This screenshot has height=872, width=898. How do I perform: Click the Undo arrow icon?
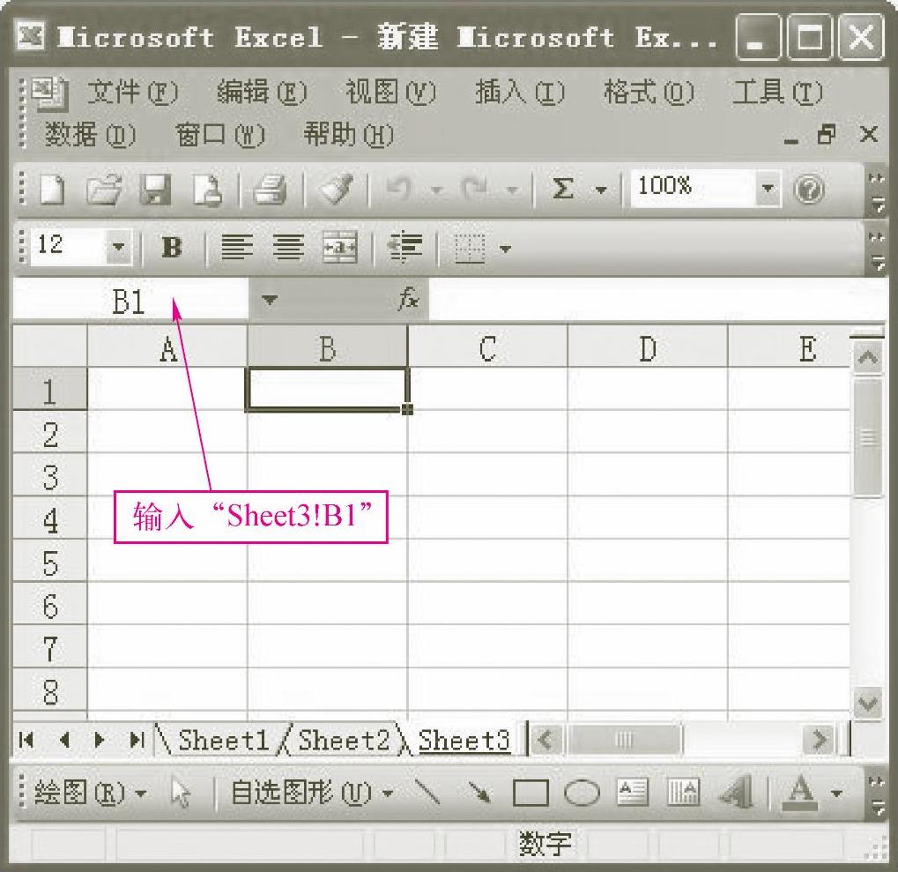click(x=399, y=189)
